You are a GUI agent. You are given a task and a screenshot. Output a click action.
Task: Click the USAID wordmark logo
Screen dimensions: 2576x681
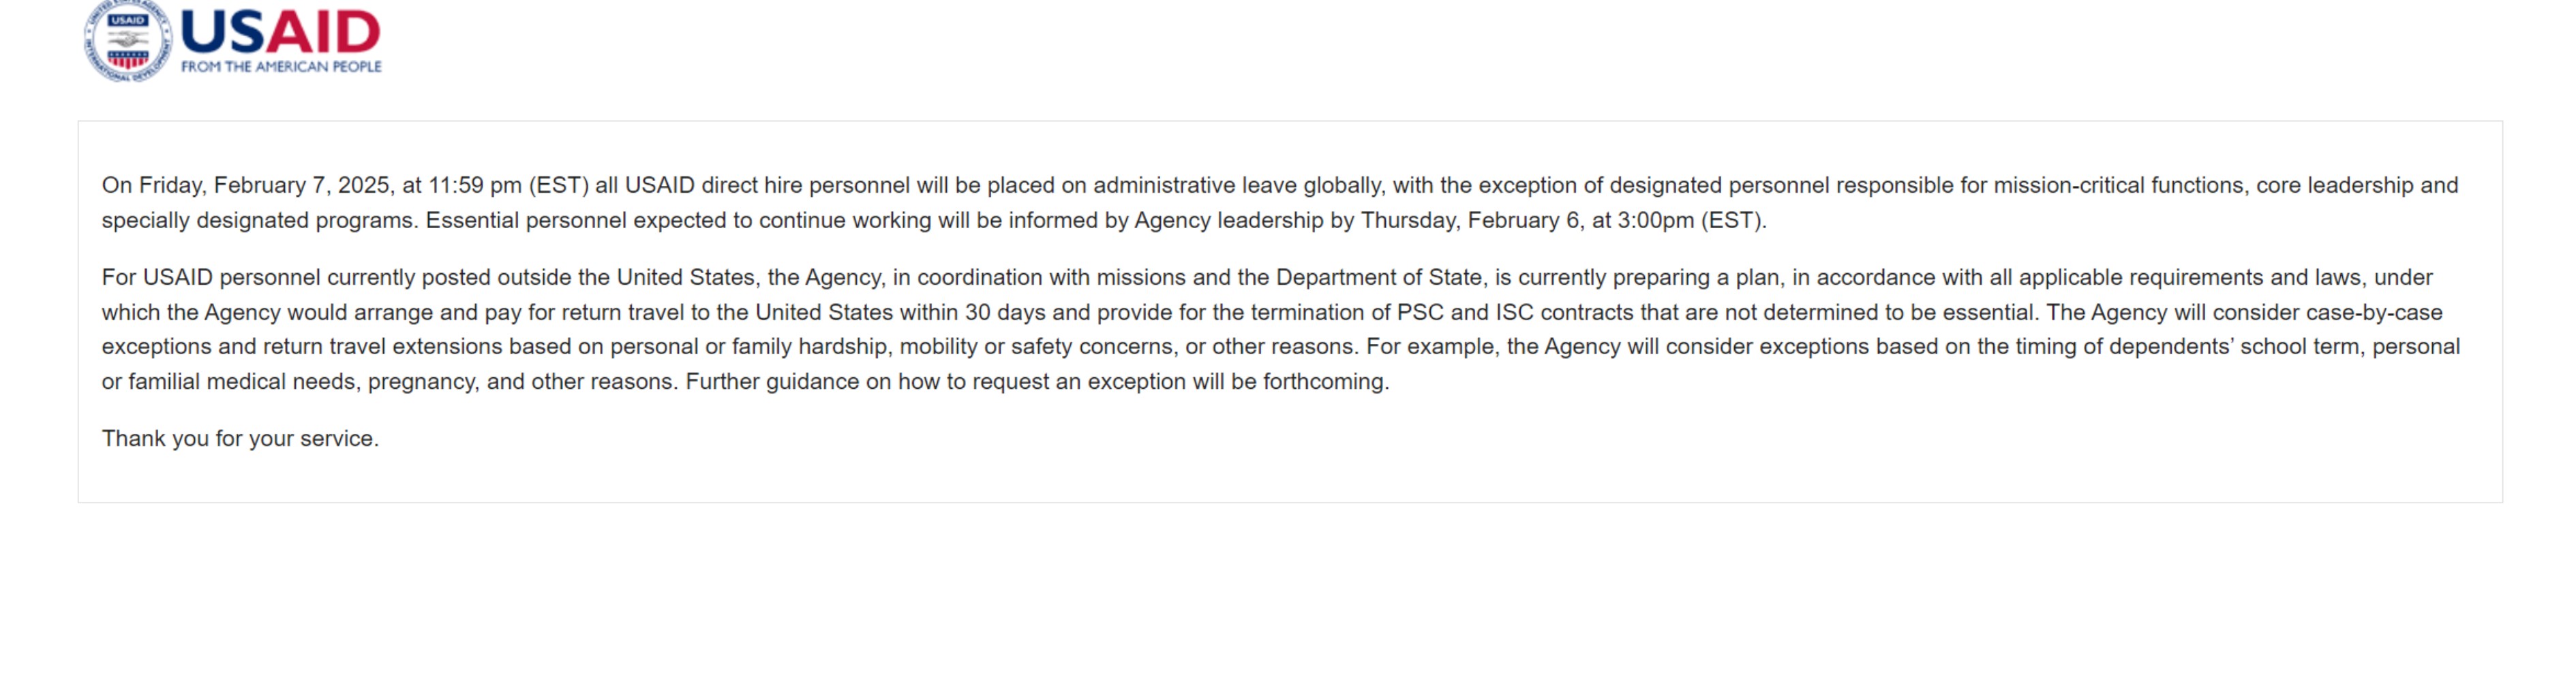(x=280, y=31)
